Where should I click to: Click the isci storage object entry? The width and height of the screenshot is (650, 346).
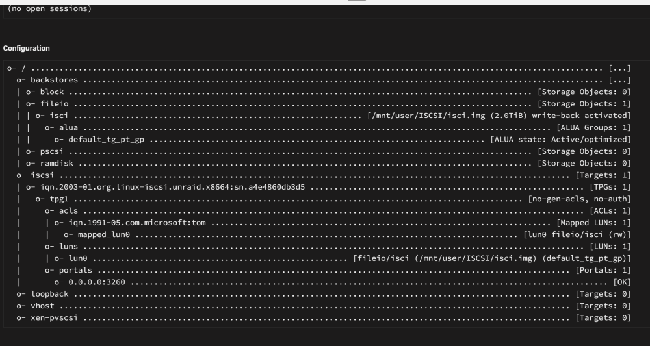click(59, 116)
